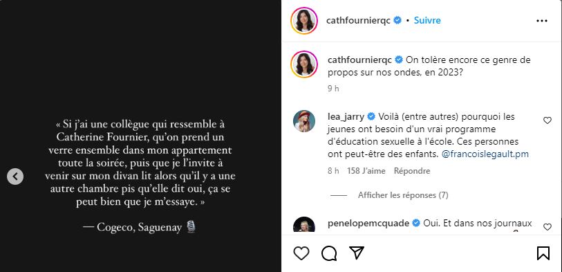The height and width of the screenshot is (272, 562).
Task: View the 158 J'aime likes list
Action: click(x=366, y=171)
